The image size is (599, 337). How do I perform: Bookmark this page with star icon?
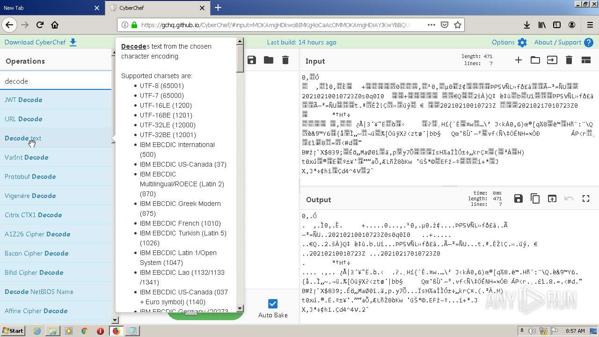(458, 25)
